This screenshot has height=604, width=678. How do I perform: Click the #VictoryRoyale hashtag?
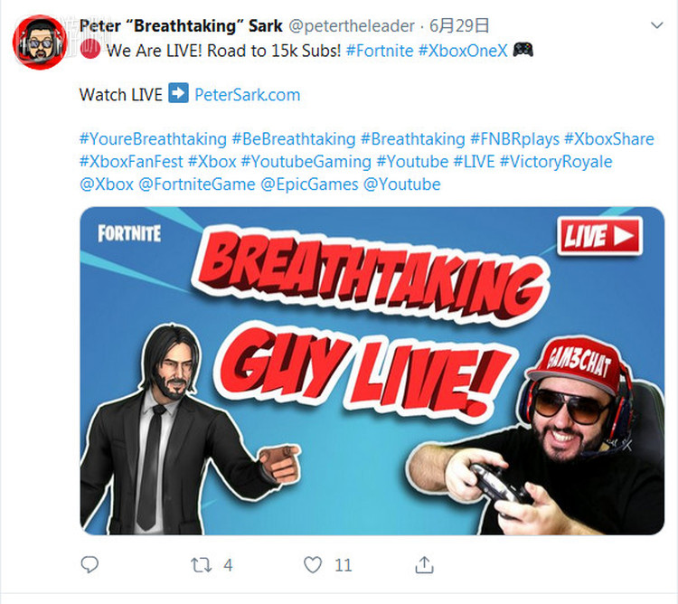(556, 162)
